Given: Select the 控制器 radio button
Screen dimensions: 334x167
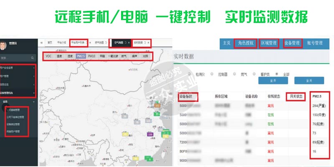Looking at the screenshot, I should 212,74.
